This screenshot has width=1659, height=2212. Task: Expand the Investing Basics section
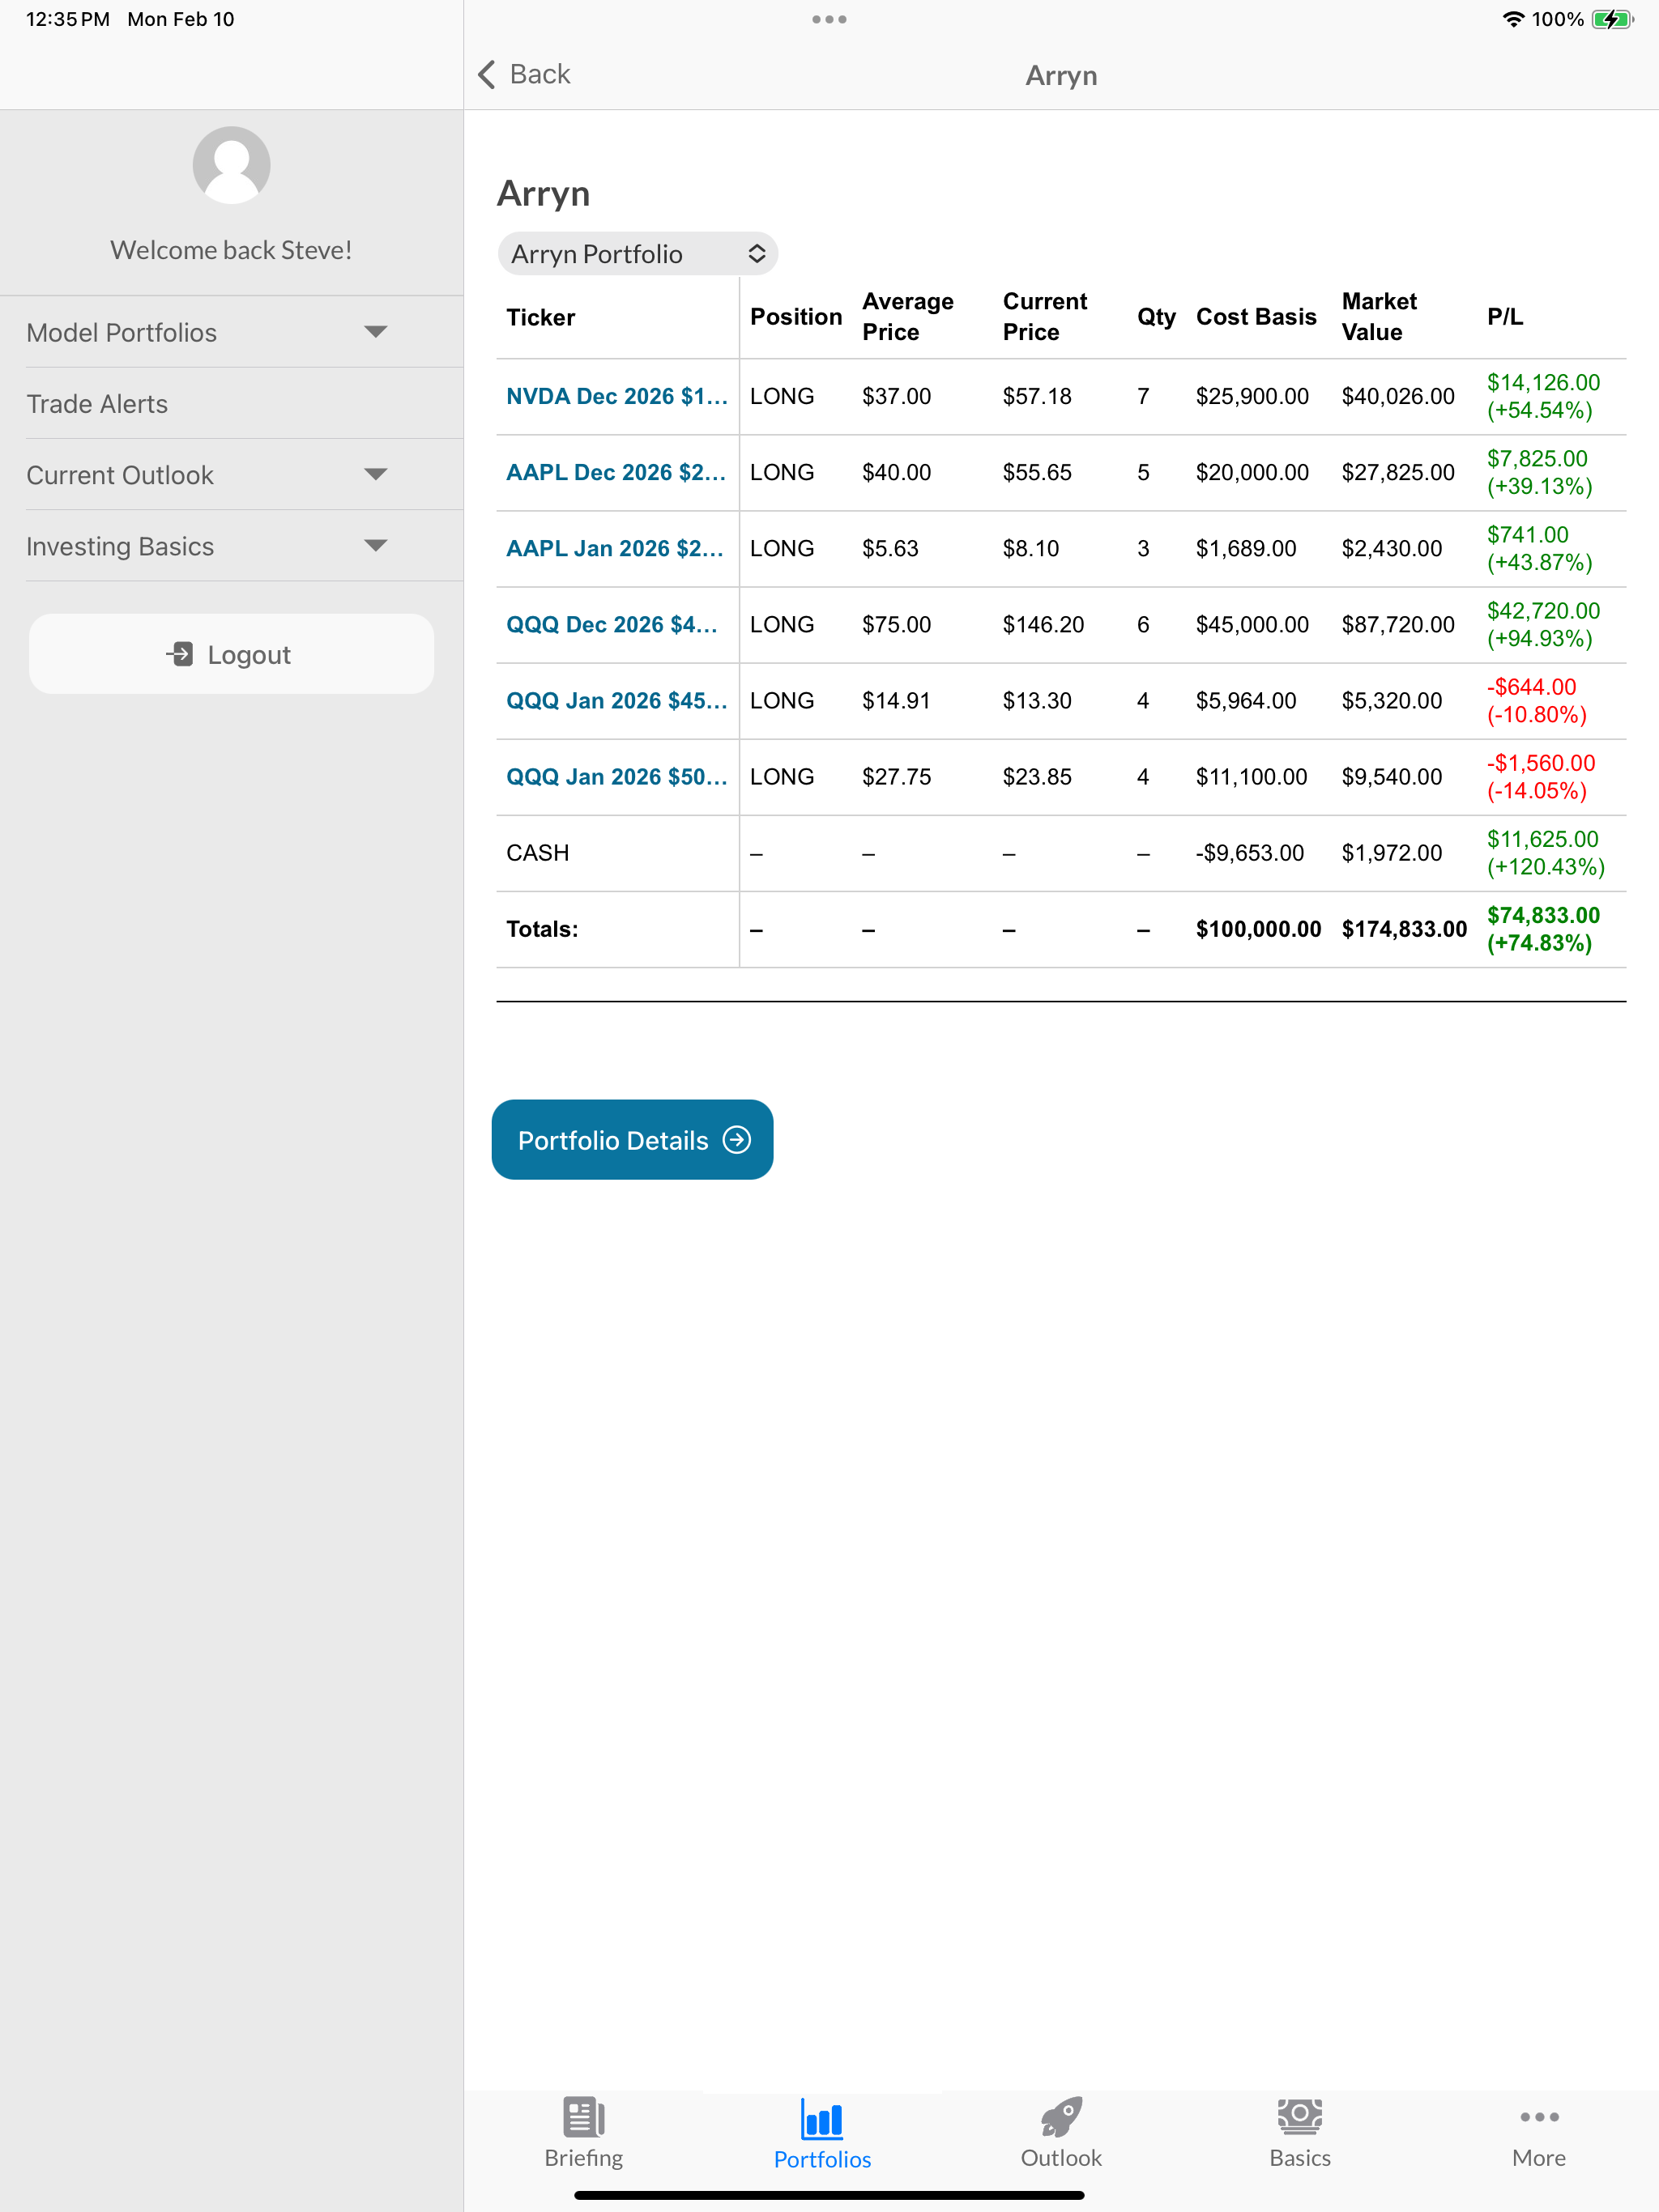coord(231,546)
